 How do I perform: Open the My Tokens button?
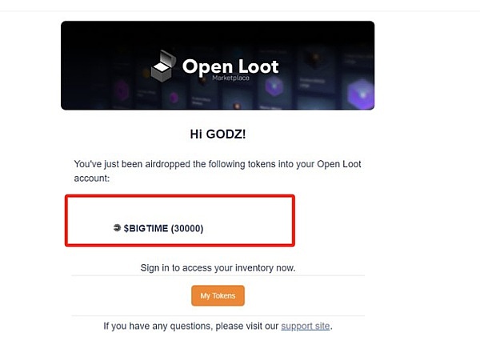coord(218,295)
